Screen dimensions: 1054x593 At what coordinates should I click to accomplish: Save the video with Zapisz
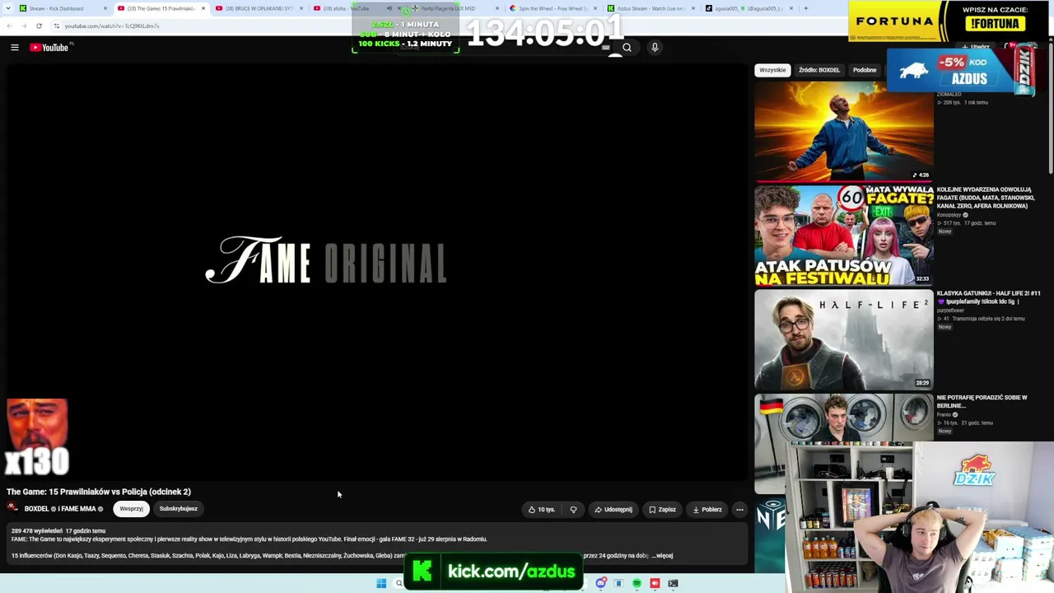click(x=662, y=509)
